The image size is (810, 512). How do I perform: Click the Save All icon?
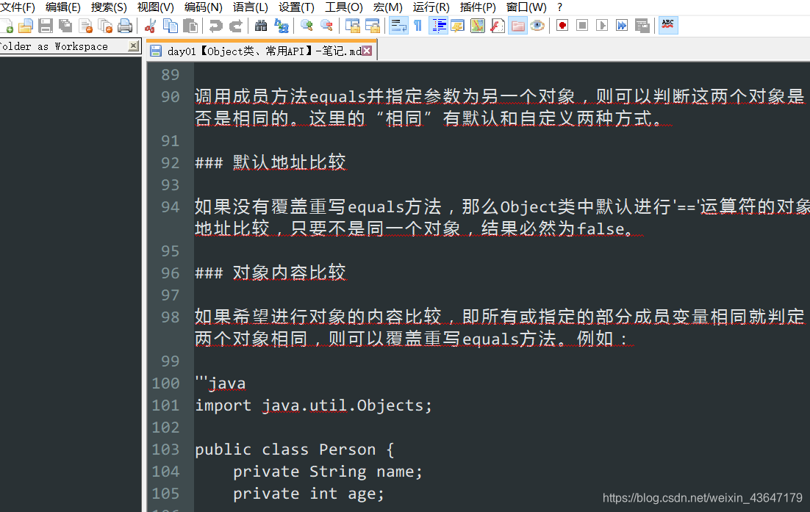tap(65, 25)
